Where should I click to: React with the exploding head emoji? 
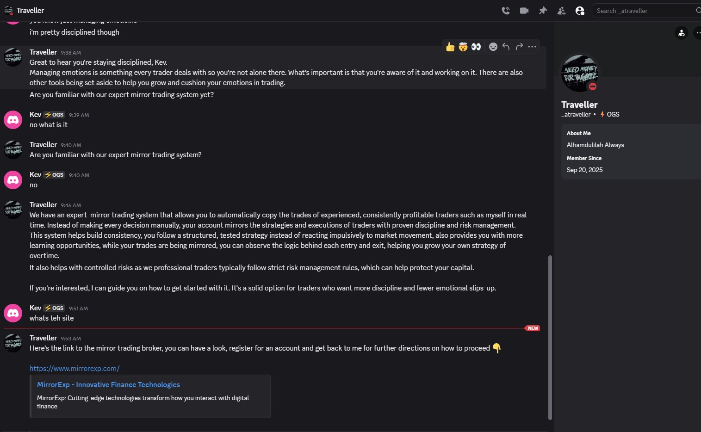coord(463,47)
